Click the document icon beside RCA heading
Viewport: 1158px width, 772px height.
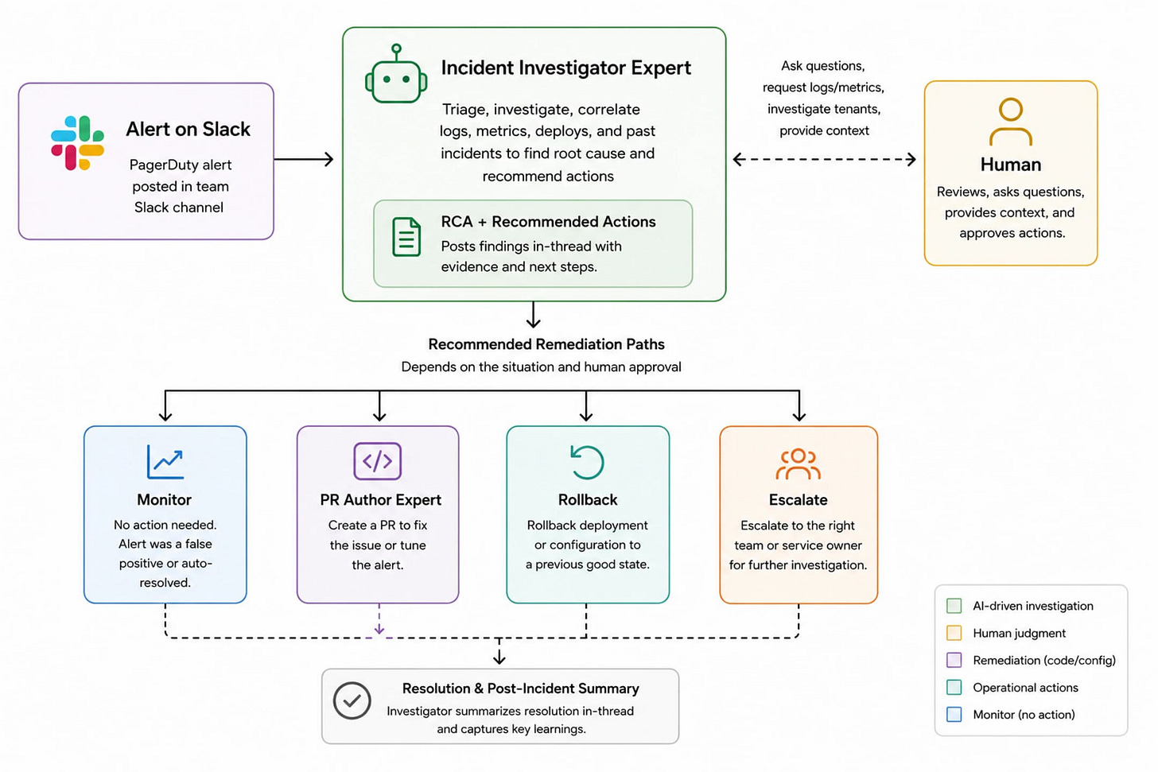coord(406,237)
